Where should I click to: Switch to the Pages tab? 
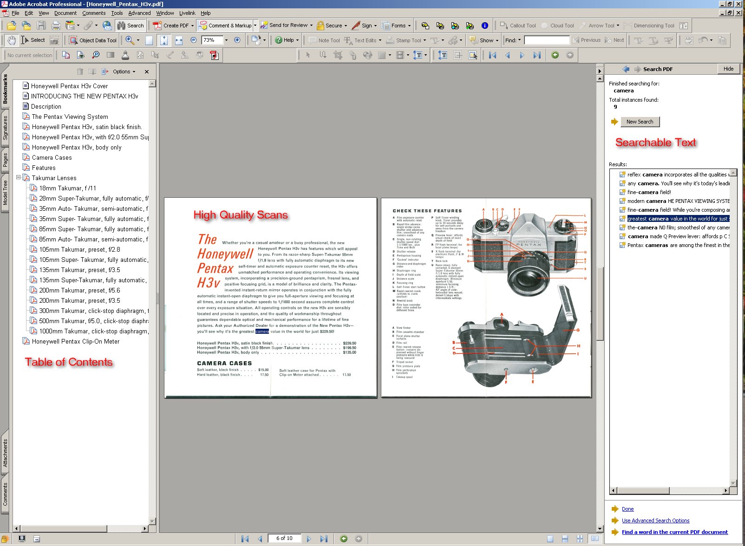pyautogui.click(x=5, y=160)
